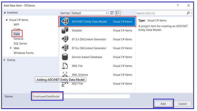The width and height of the screenshot is (197, 111).
Task: Expand the Online section
Action: [4, 60]
